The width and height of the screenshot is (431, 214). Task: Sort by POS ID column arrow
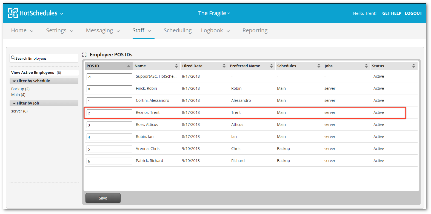pos(129,66)
